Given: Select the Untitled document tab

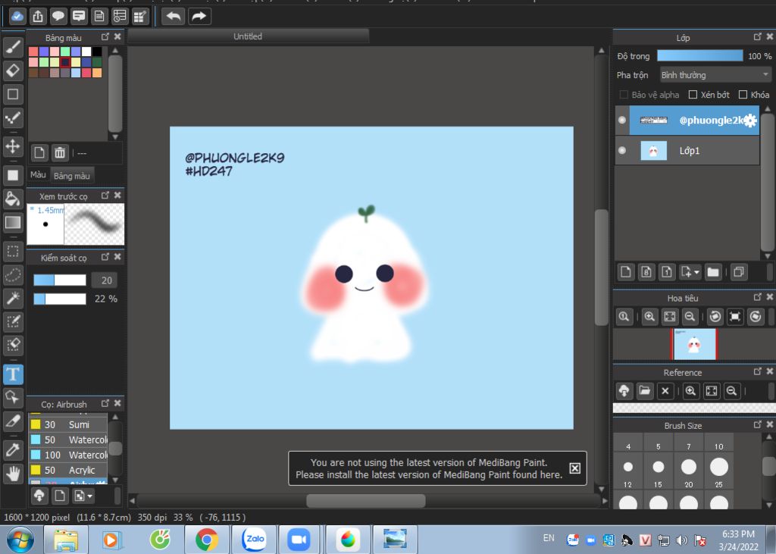Looking at the screenshot, I should (x=248, y=36).
